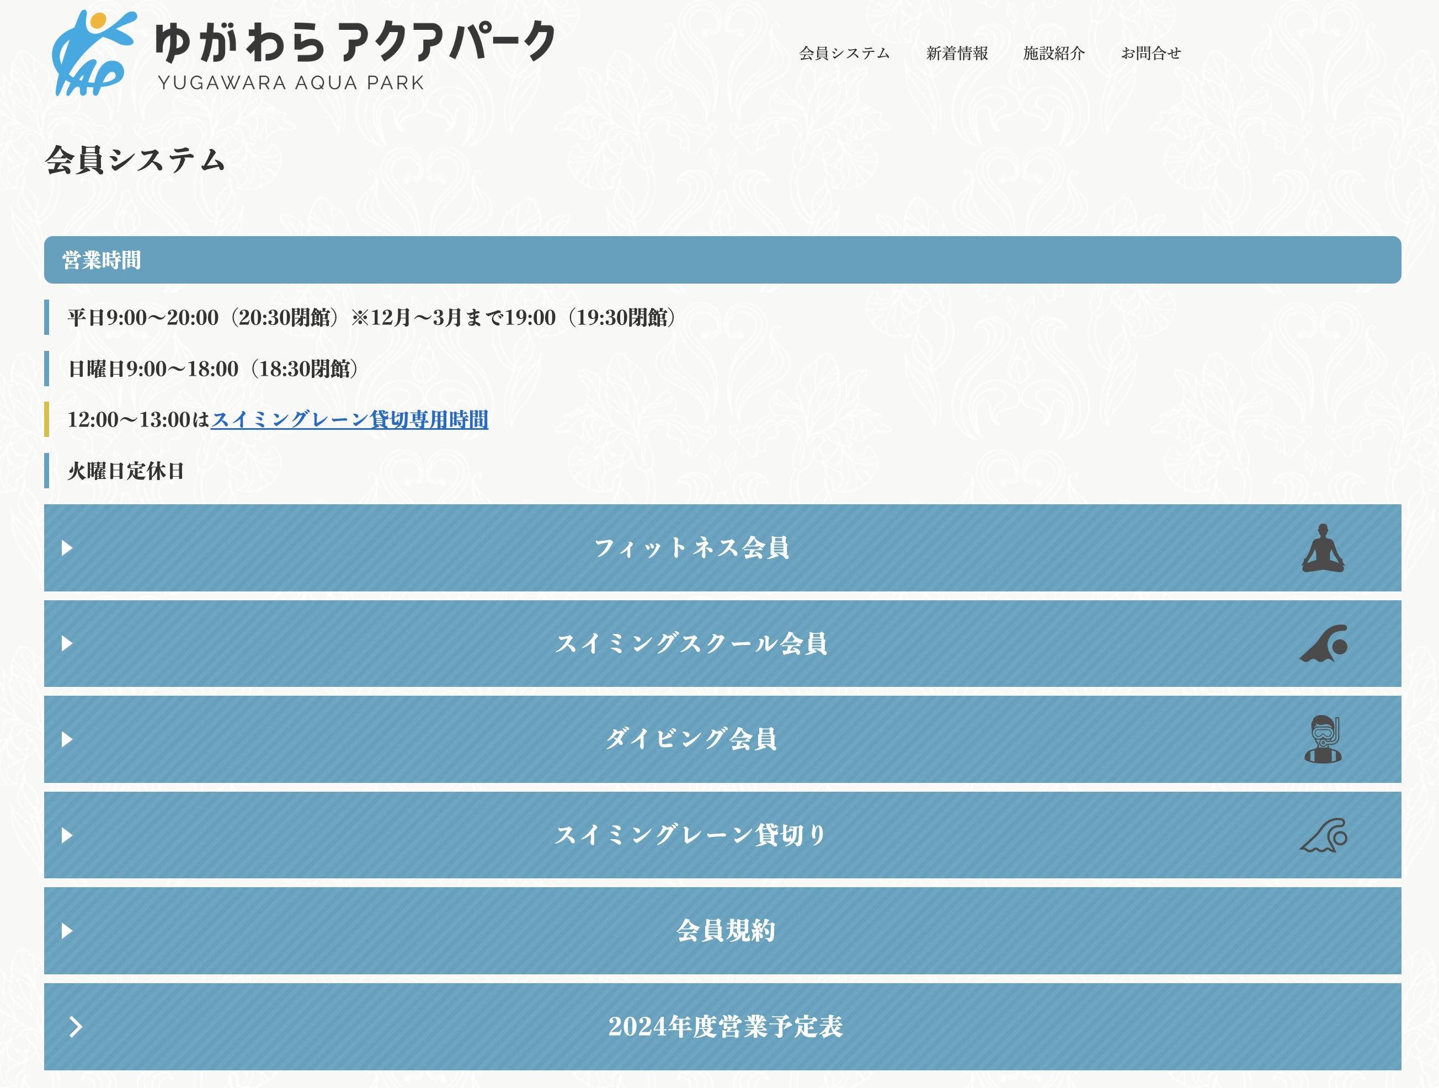
Task: Open 施設紹介 in top navigation
Action: [1053, 54]
